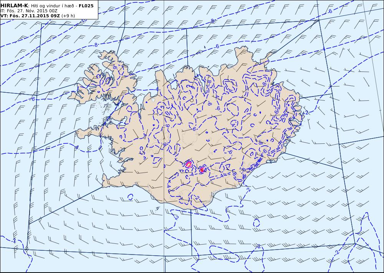
Task: Click the "(+9 h)" forecast offset text
Action: [68, 16]
